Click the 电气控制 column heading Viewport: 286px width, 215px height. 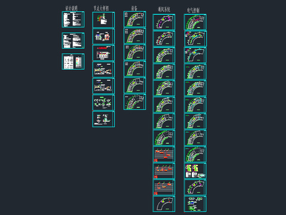(193, 10)
